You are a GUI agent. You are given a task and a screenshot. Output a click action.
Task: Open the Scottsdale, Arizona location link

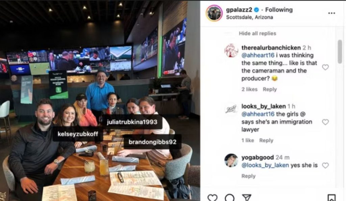click(x=249, y=17)
